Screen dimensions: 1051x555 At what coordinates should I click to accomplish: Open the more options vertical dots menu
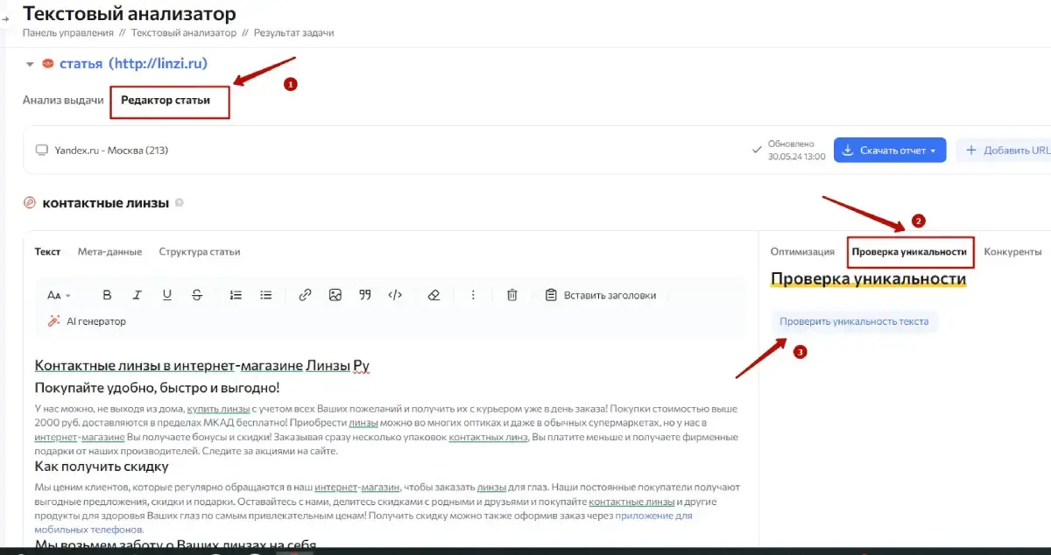click(473, 295)
